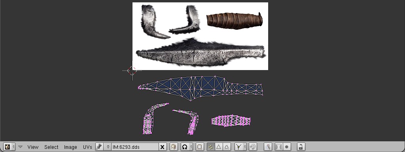The height and width of the screenshot is (152, 405).
Task: Toggle UV sync selection icon
Action: 199,147
